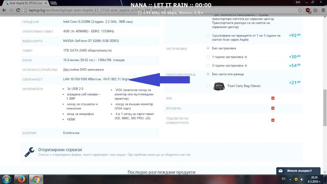Click the '6-клетъчна' battery value
The image size is (327, 184).
coord(71,133)
